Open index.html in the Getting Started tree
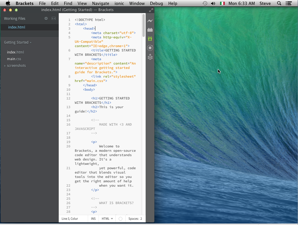The height and width of the screenshot is (225, 298). (x=15, y=52)
